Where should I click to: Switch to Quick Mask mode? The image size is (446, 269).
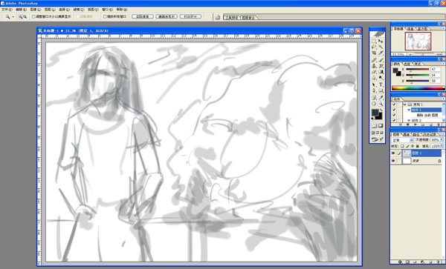click(x=381, y=125)
